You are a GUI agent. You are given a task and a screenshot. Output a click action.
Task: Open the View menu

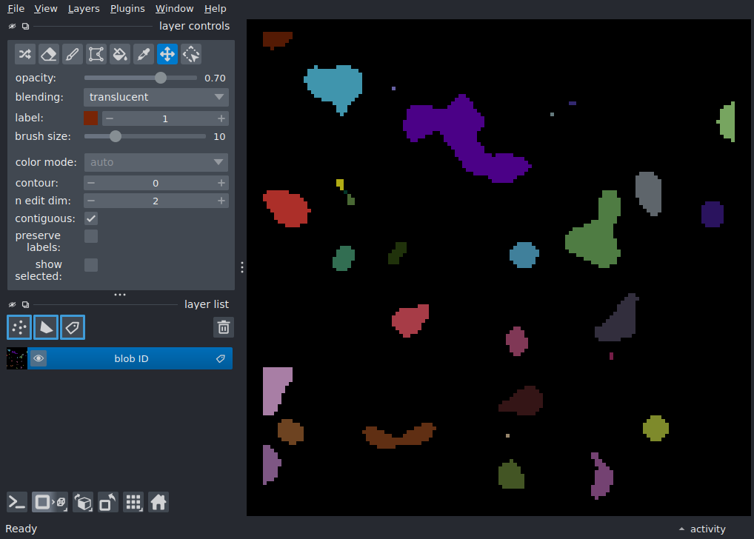coord(46,9)
